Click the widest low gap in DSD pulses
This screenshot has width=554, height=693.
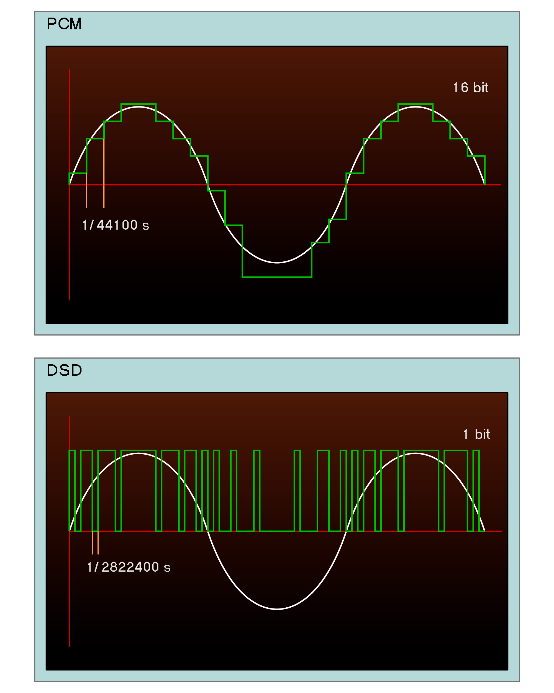tap(277, 531)
